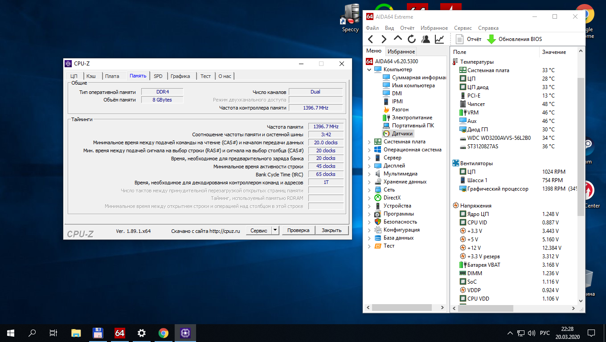Click the AIDA64 forward navigation arrow

[x=384, y=39]
